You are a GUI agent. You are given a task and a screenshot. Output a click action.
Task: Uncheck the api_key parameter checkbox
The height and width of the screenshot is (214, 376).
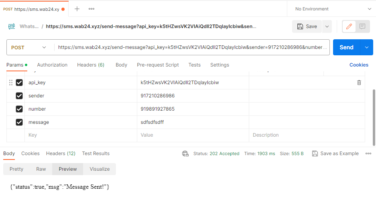pos(19,83)
